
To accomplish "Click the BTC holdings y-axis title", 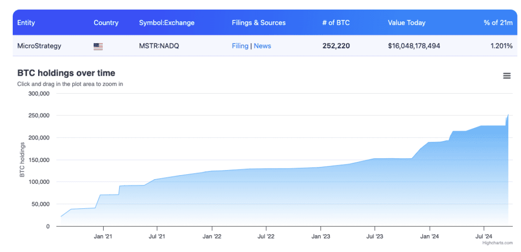I will click(x=22, y=159).
